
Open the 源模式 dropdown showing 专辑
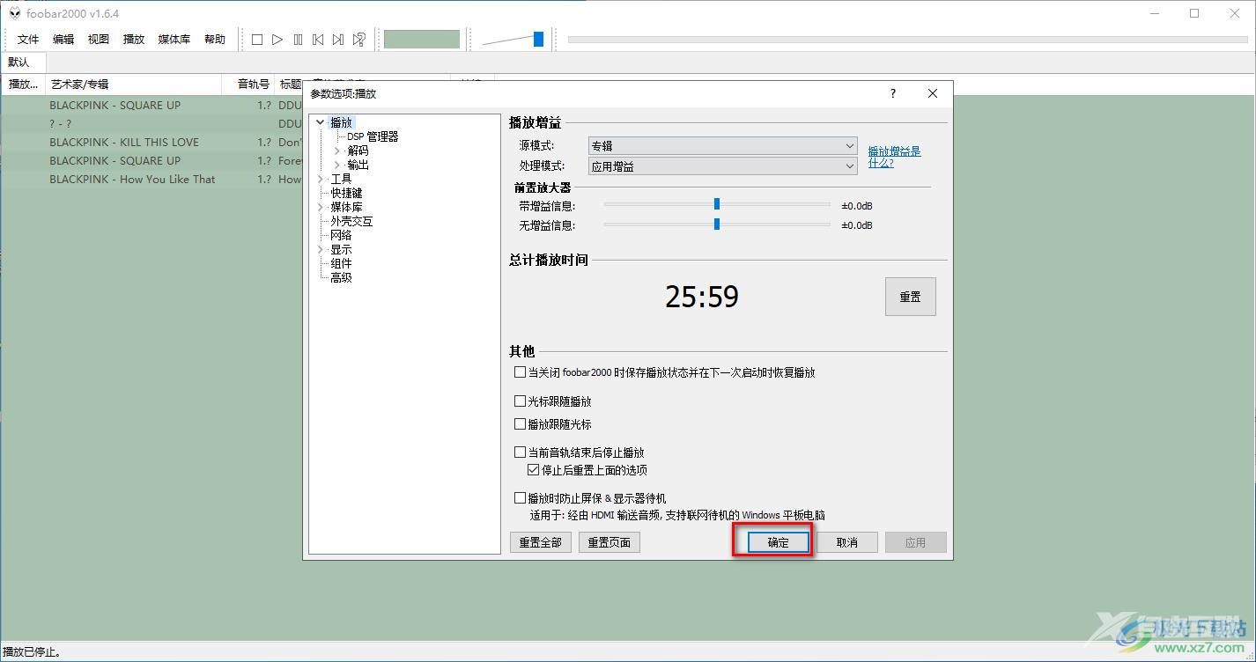click(722, 146)
